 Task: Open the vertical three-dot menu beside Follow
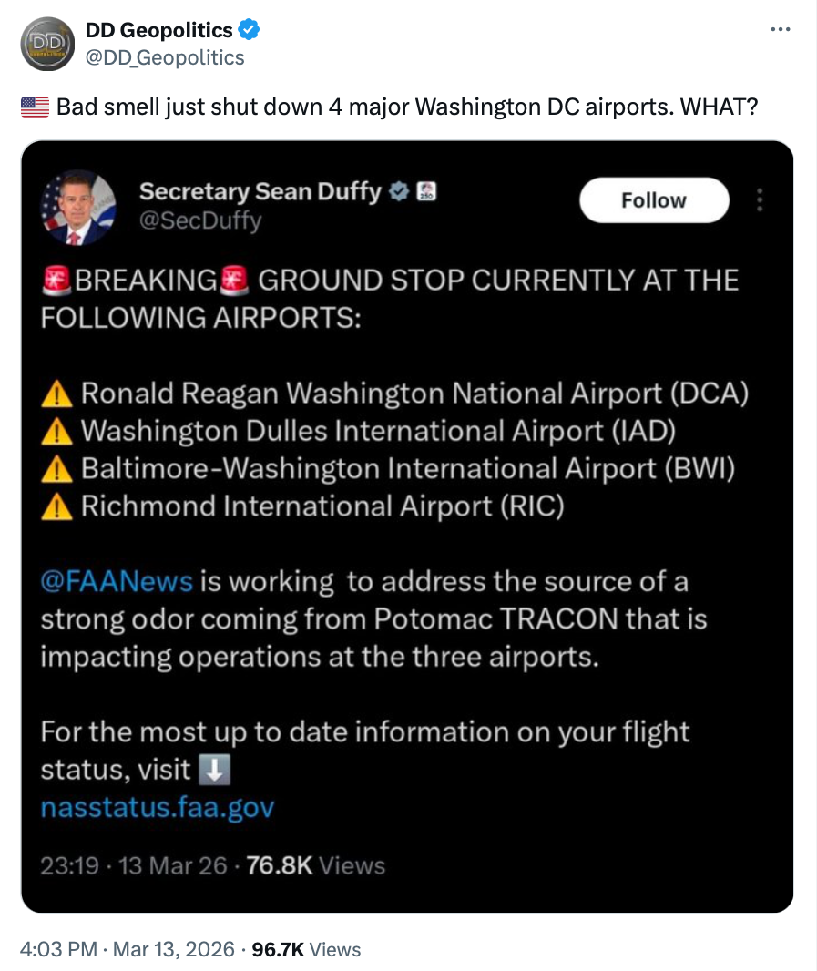coord(761,200)
